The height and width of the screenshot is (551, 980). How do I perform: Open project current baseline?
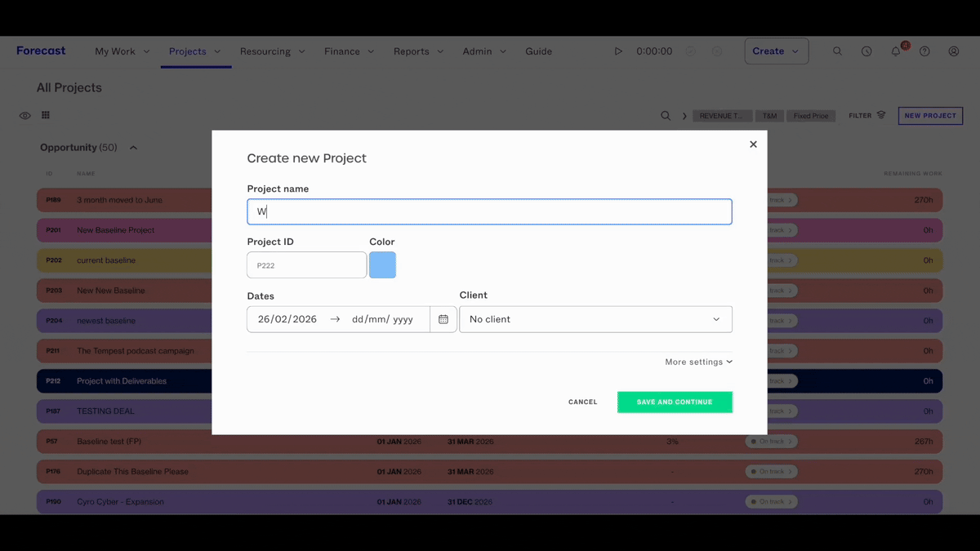tap(106, 260)
